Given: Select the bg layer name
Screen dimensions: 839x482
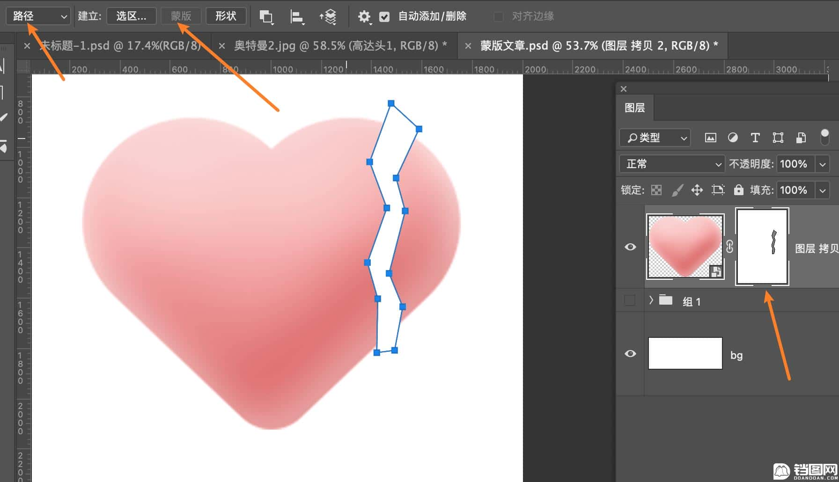Looking at the screenshot, I should (736, 355).
